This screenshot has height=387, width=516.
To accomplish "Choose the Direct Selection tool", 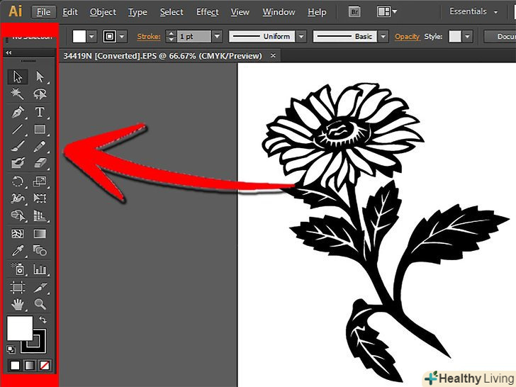I will pos(40,77).
